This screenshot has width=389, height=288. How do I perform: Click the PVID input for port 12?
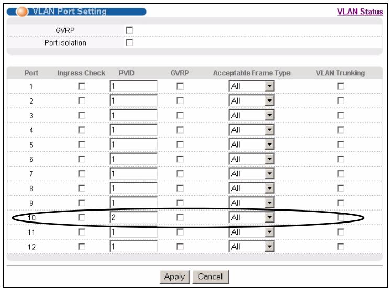pyautogui.click(x=134, y=247)
